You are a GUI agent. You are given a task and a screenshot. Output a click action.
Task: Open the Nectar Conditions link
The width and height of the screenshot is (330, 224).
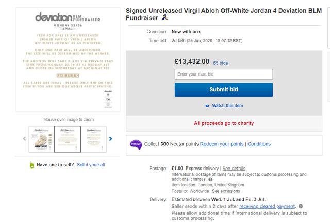(259, 144)
